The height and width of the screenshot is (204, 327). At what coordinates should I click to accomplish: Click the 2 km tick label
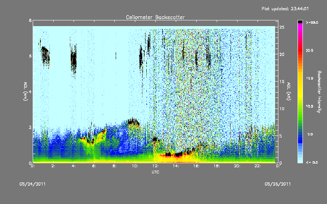click(x=30, y=127)
